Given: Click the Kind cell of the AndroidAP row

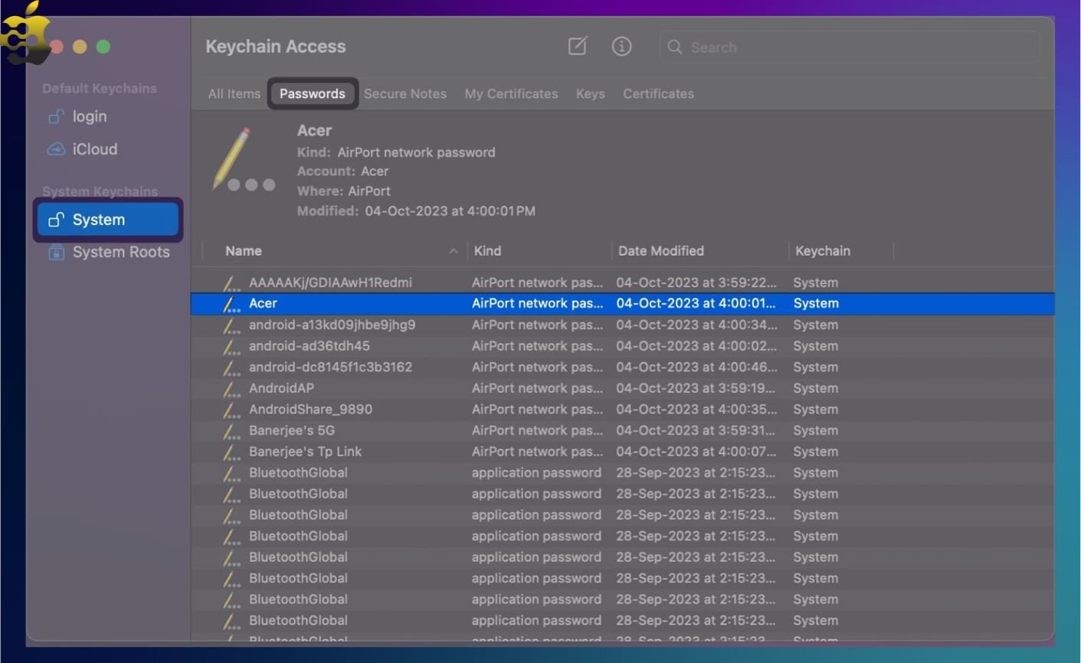Looking at the screenshot, I should [x=537, y=388].
